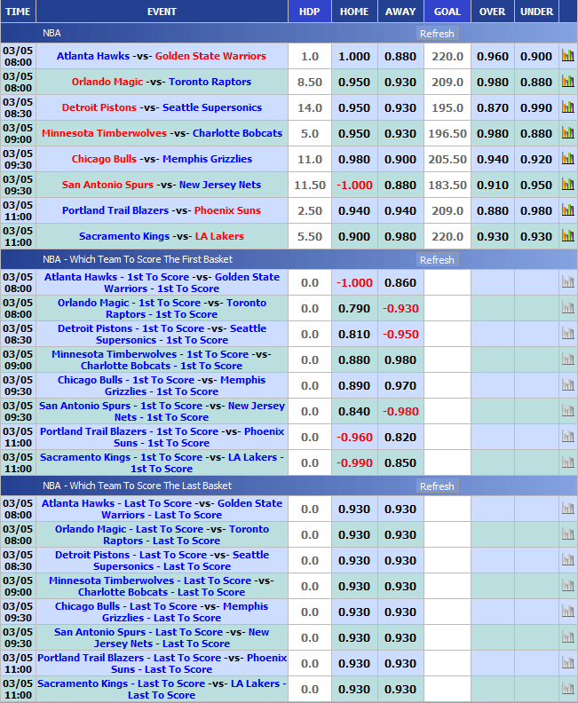Bet 0.810 on Detroit Pistons 1st To Score
578x703 pixels.
click(354, 335)
